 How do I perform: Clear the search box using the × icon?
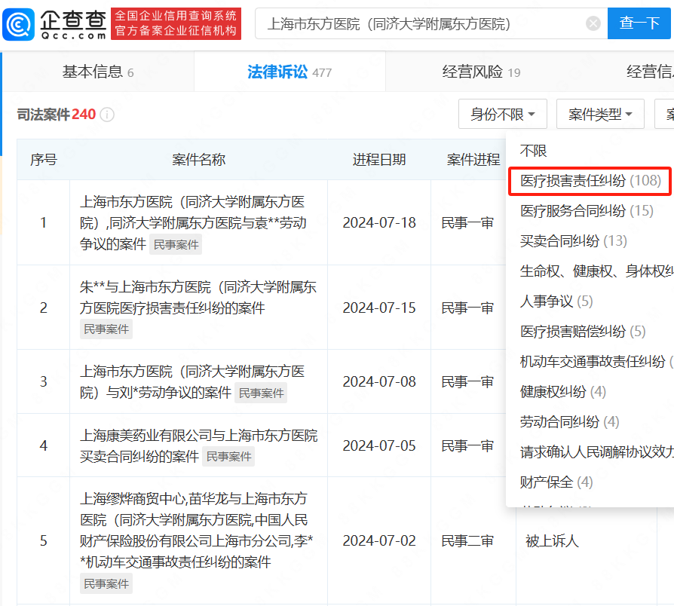click(592, 23)
